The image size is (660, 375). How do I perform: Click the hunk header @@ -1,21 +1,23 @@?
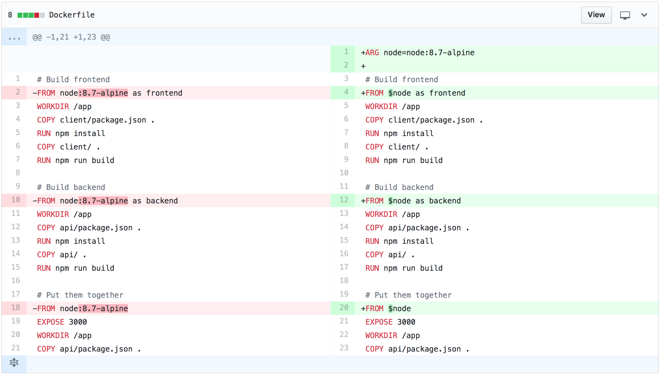pos(71,37)
